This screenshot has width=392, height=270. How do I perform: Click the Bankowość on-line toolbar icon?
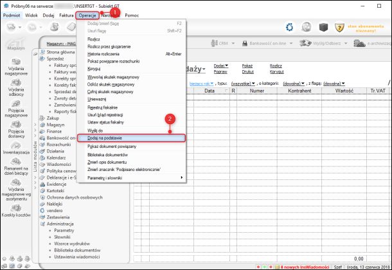click(x=245, y=44)
